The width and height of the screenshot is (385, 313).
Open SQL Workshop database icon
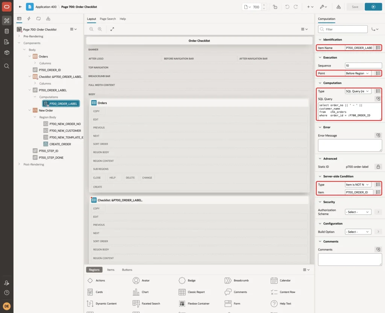pyautogui.click(x=7, y=31)
